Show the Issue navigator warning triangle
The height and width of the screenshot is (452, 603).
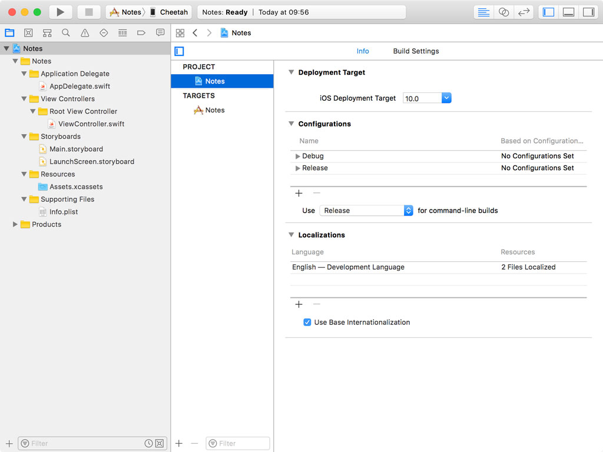pos(85,32)
